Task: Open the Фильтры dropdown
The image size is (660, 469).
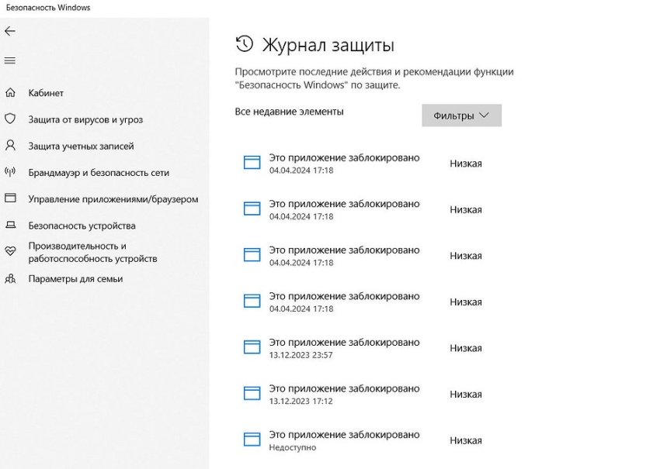Action: click(461, 116)
